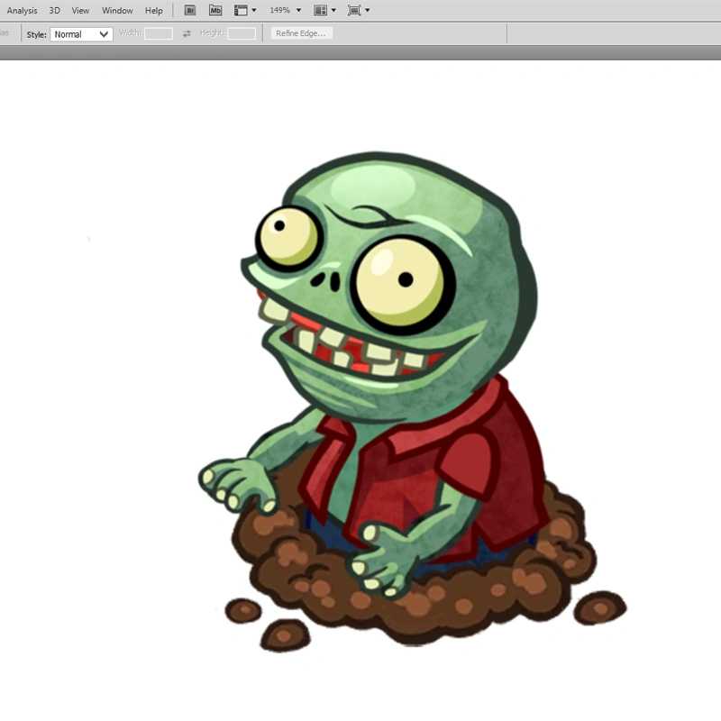This screenshot has height=721, width=721.
Task: Open the Window menu
Action: 117,10
